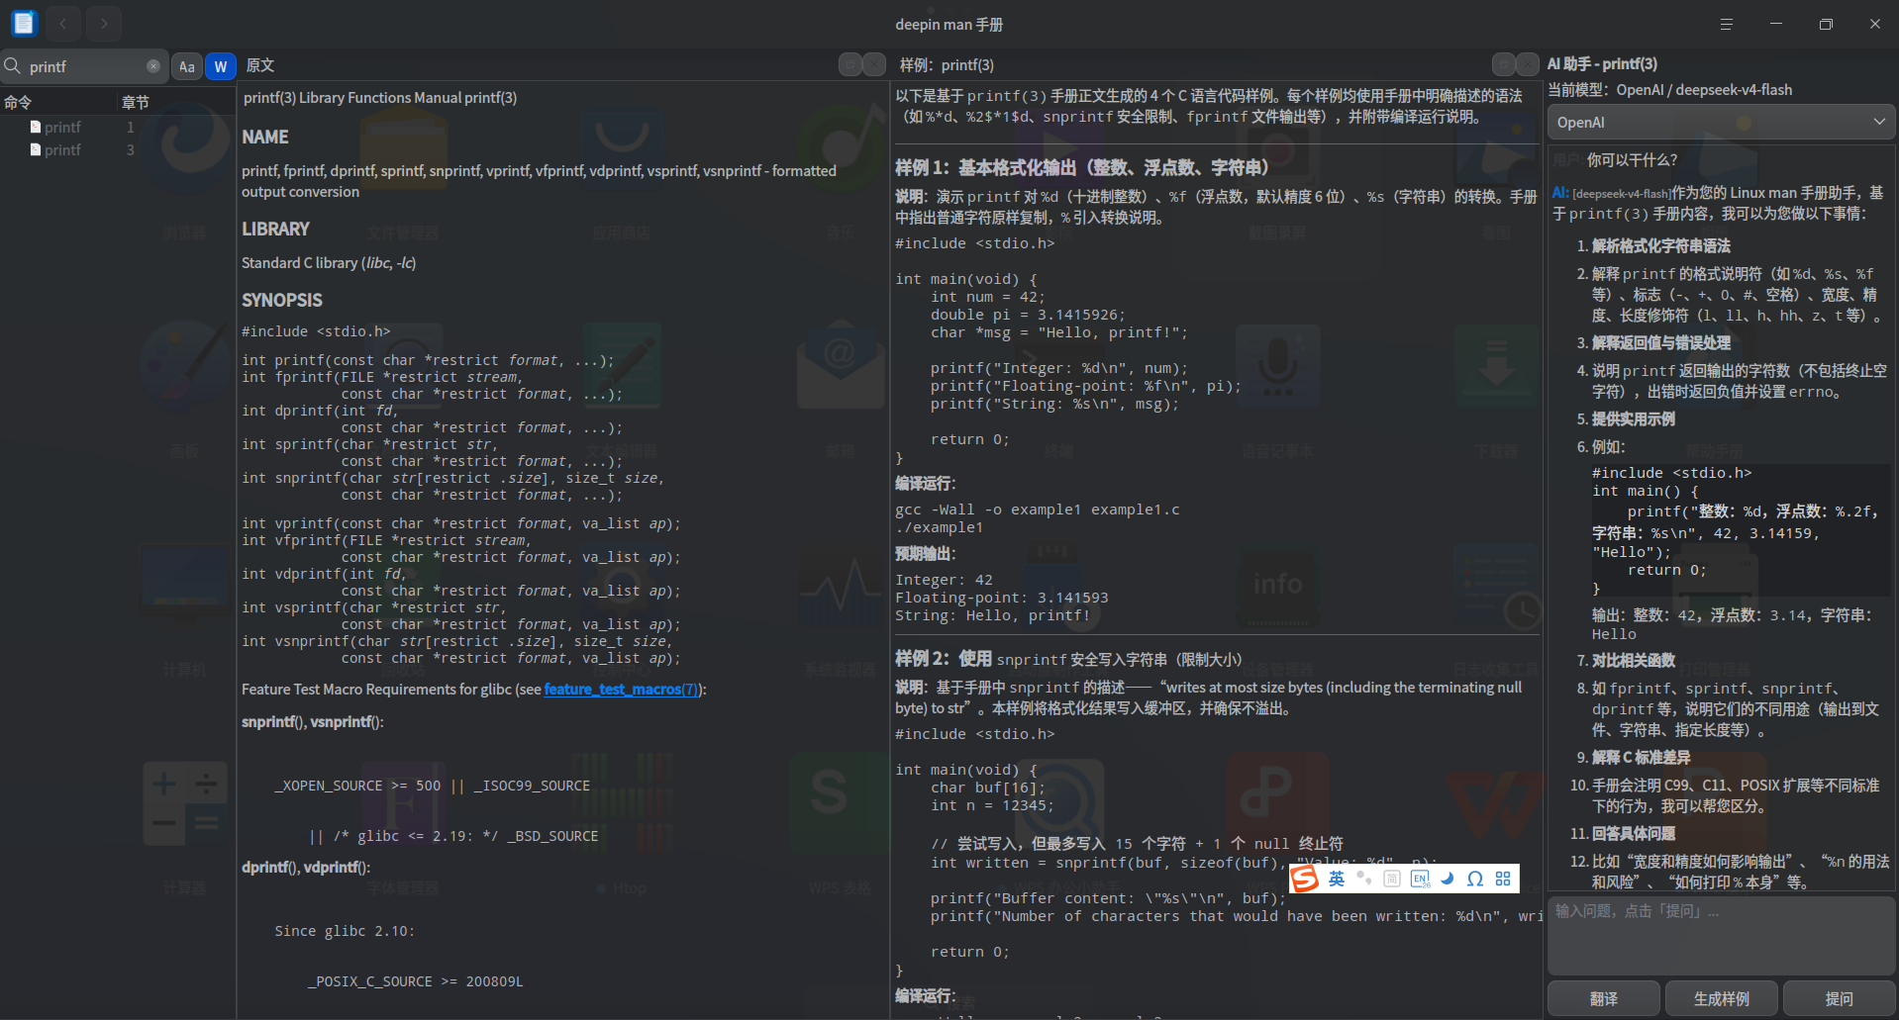Open the IME toolbox grid icon
Image resolution: width=1899 pixels, height=1020 pixels.
pos(1503,879)
